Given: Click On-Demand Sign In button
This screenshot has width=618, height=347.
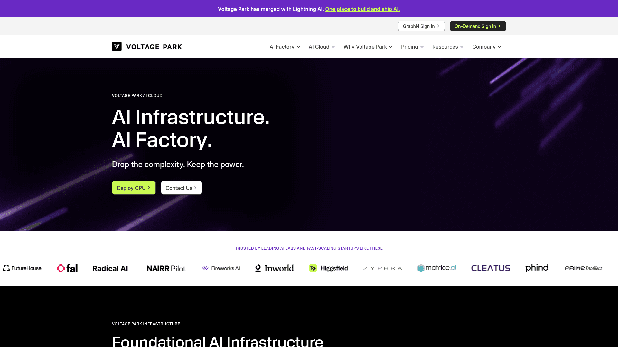Looking at the screenshot, I should 478,26.
